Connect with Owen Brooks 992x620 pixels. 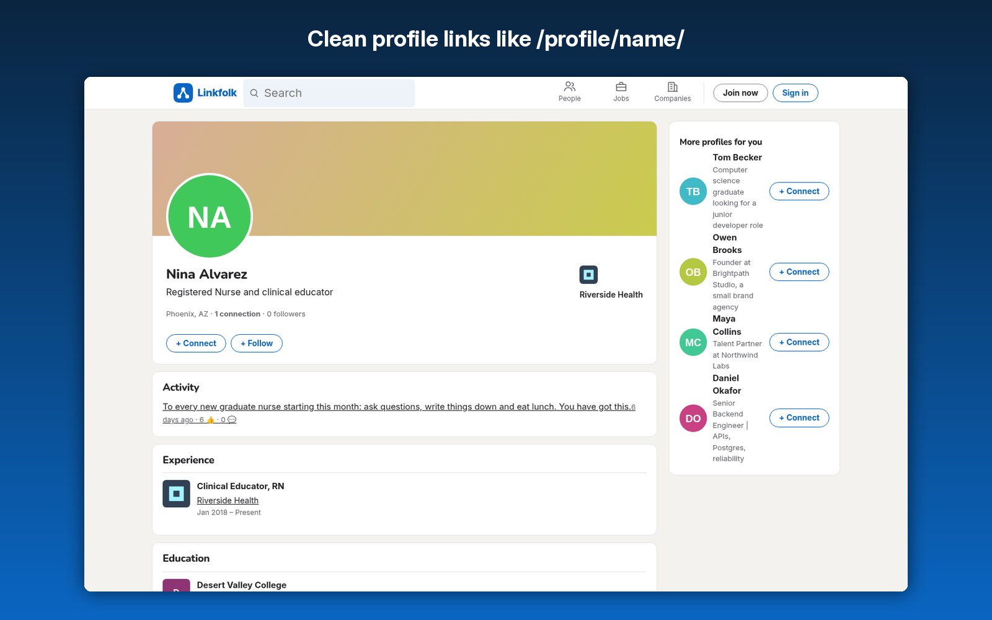[799, 272]
